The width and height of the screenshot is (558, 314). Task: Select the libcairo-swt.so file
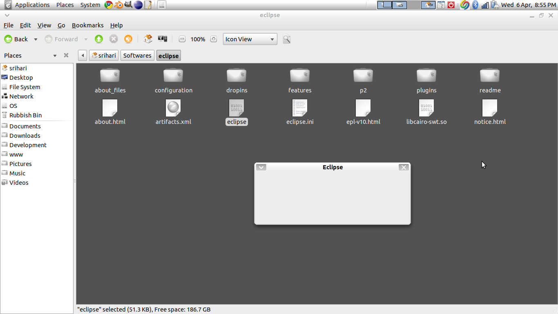click(426, 112)
